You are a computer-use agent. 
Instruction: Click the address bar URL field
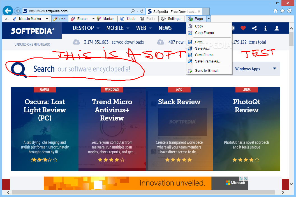[x=79, y=11]
